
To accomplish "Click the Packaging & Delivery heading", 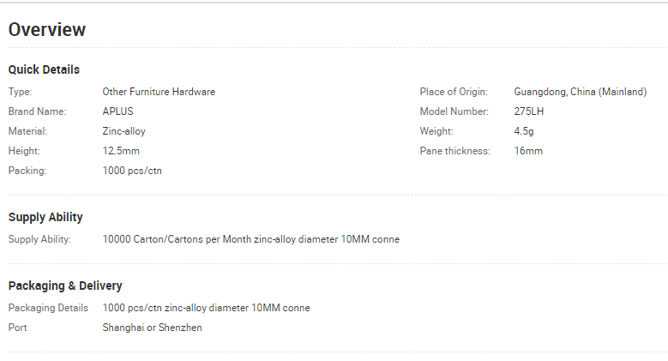I will 65,286.
